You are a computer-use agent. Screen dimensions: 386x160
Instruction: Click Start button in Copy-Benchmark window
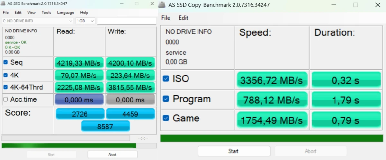(234, 151)
